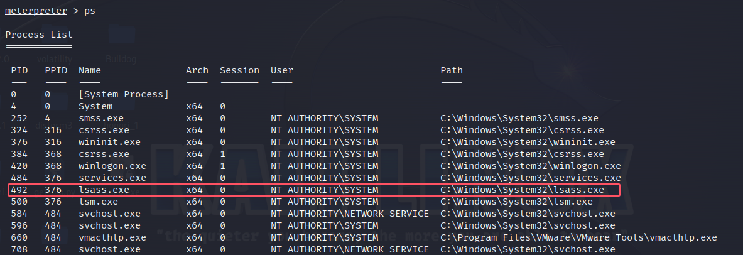This screenshot has height=255, width=743.
Task: Click csrss.exe name in the PID 324 row
Action: [104, 130]
